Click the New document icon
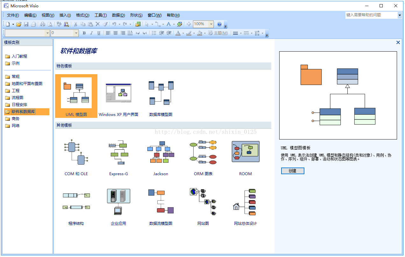 [x=8, y=24]
